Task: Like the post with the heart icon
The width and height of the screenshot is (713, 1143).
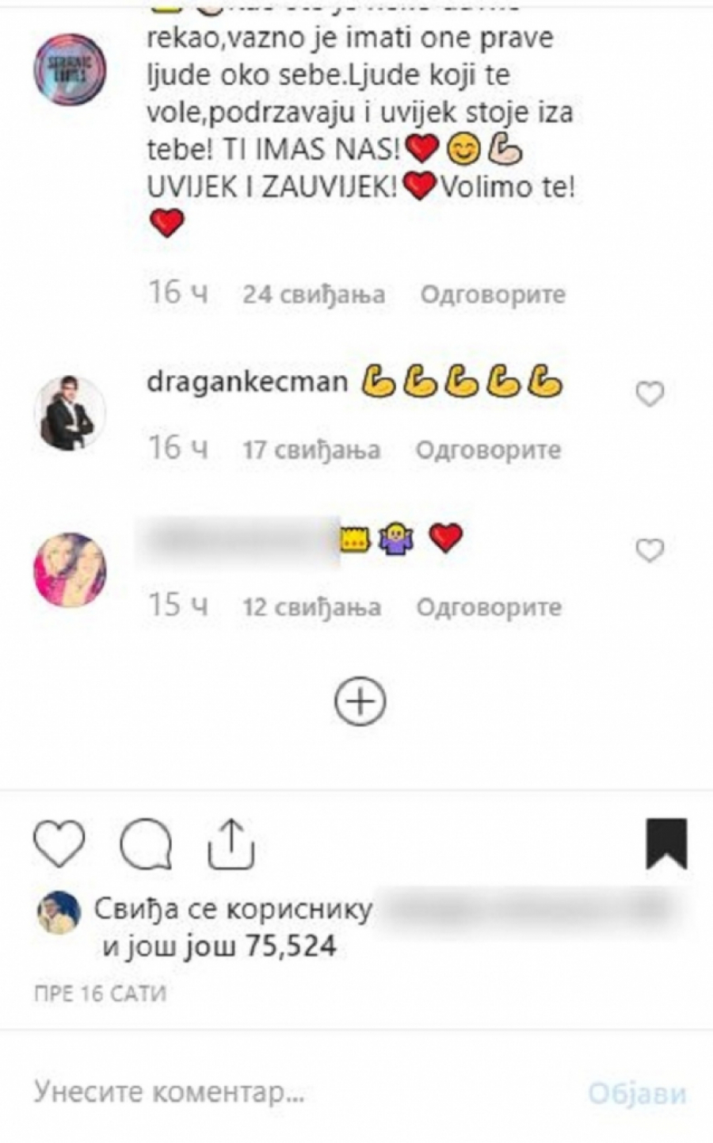Action: click(59, 845)
